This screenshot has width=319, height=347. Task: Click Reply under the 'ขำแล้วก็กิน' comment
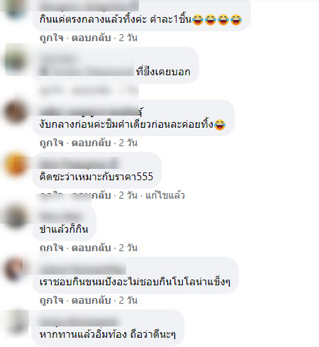[91, 248]
